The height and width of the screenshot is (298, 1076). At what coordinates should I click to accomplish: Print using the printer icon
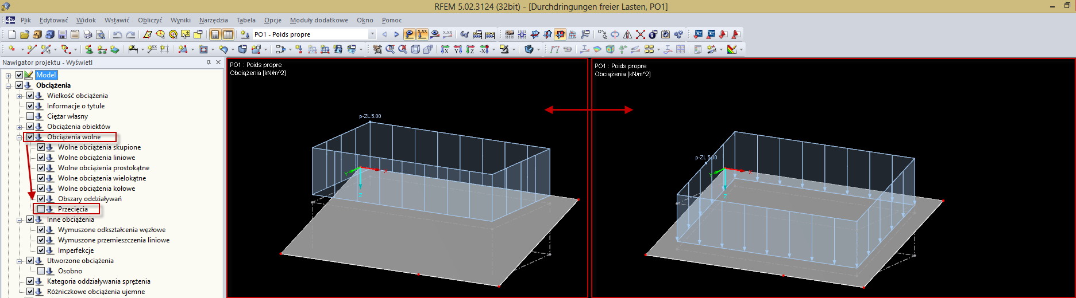88,34
